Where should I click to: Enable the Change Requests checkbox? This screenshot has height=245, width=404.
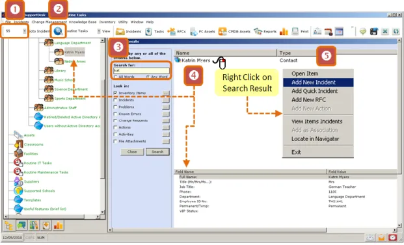click(x=115, y=120)
